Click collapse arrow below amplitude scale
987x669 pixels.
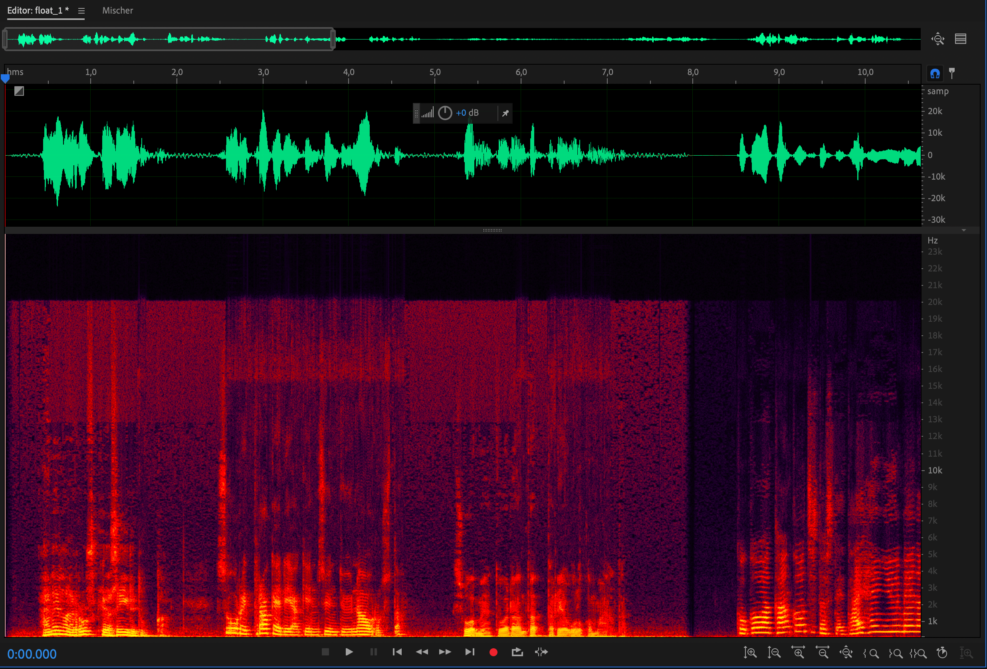pos(963,230)
